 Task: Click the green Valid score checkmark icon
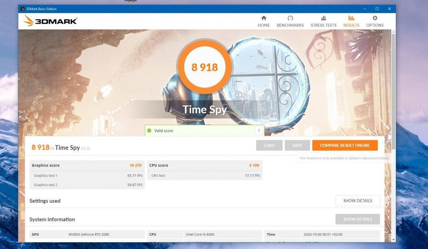(149, 131)
